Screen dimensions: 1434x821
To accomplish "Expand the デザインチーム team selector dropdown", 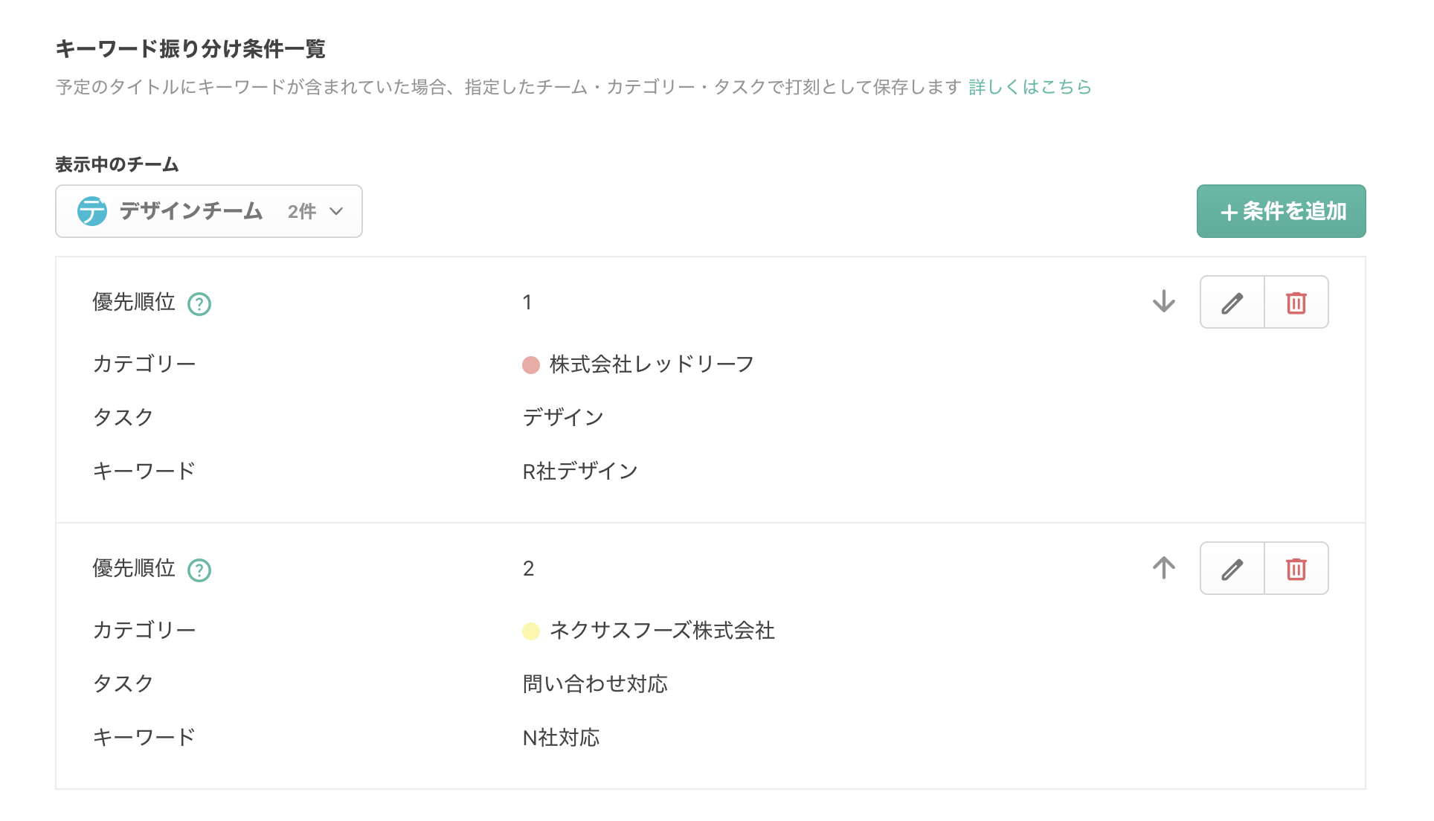I will [x=208, y=211].
